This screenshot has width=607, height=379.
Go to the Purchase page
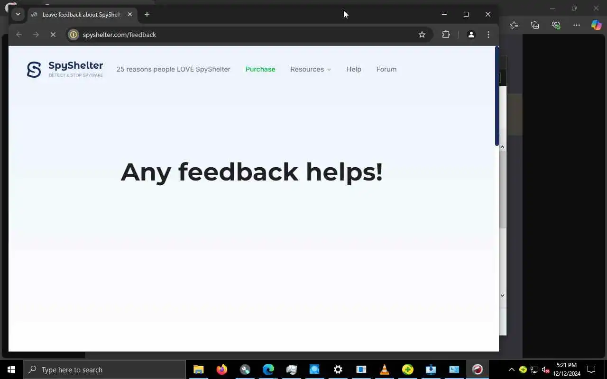pos(260,69)
